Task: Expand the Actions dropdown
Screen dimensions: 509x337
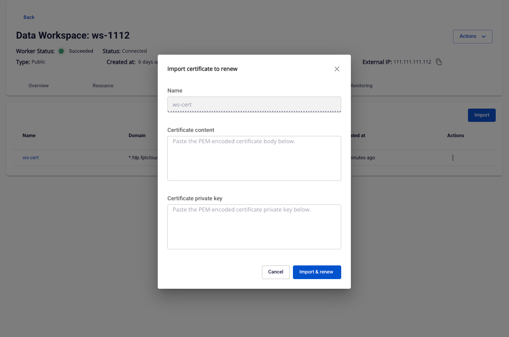Action: pyautogui.click(x=472, y=36)
